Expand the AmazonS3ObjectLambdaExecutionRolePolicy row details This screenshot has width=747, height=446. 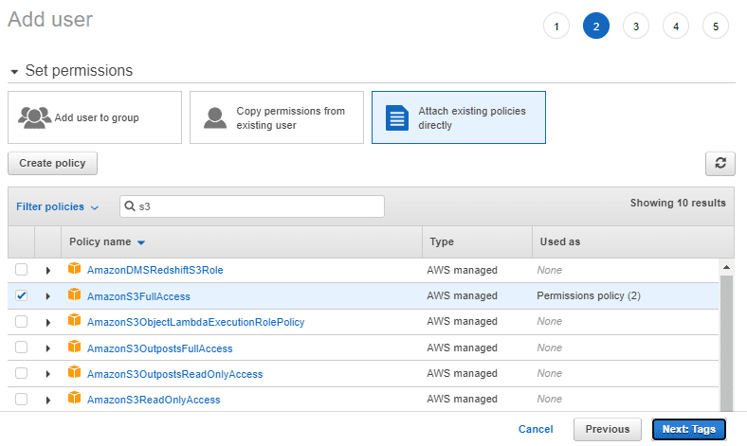tap(48, 322)
